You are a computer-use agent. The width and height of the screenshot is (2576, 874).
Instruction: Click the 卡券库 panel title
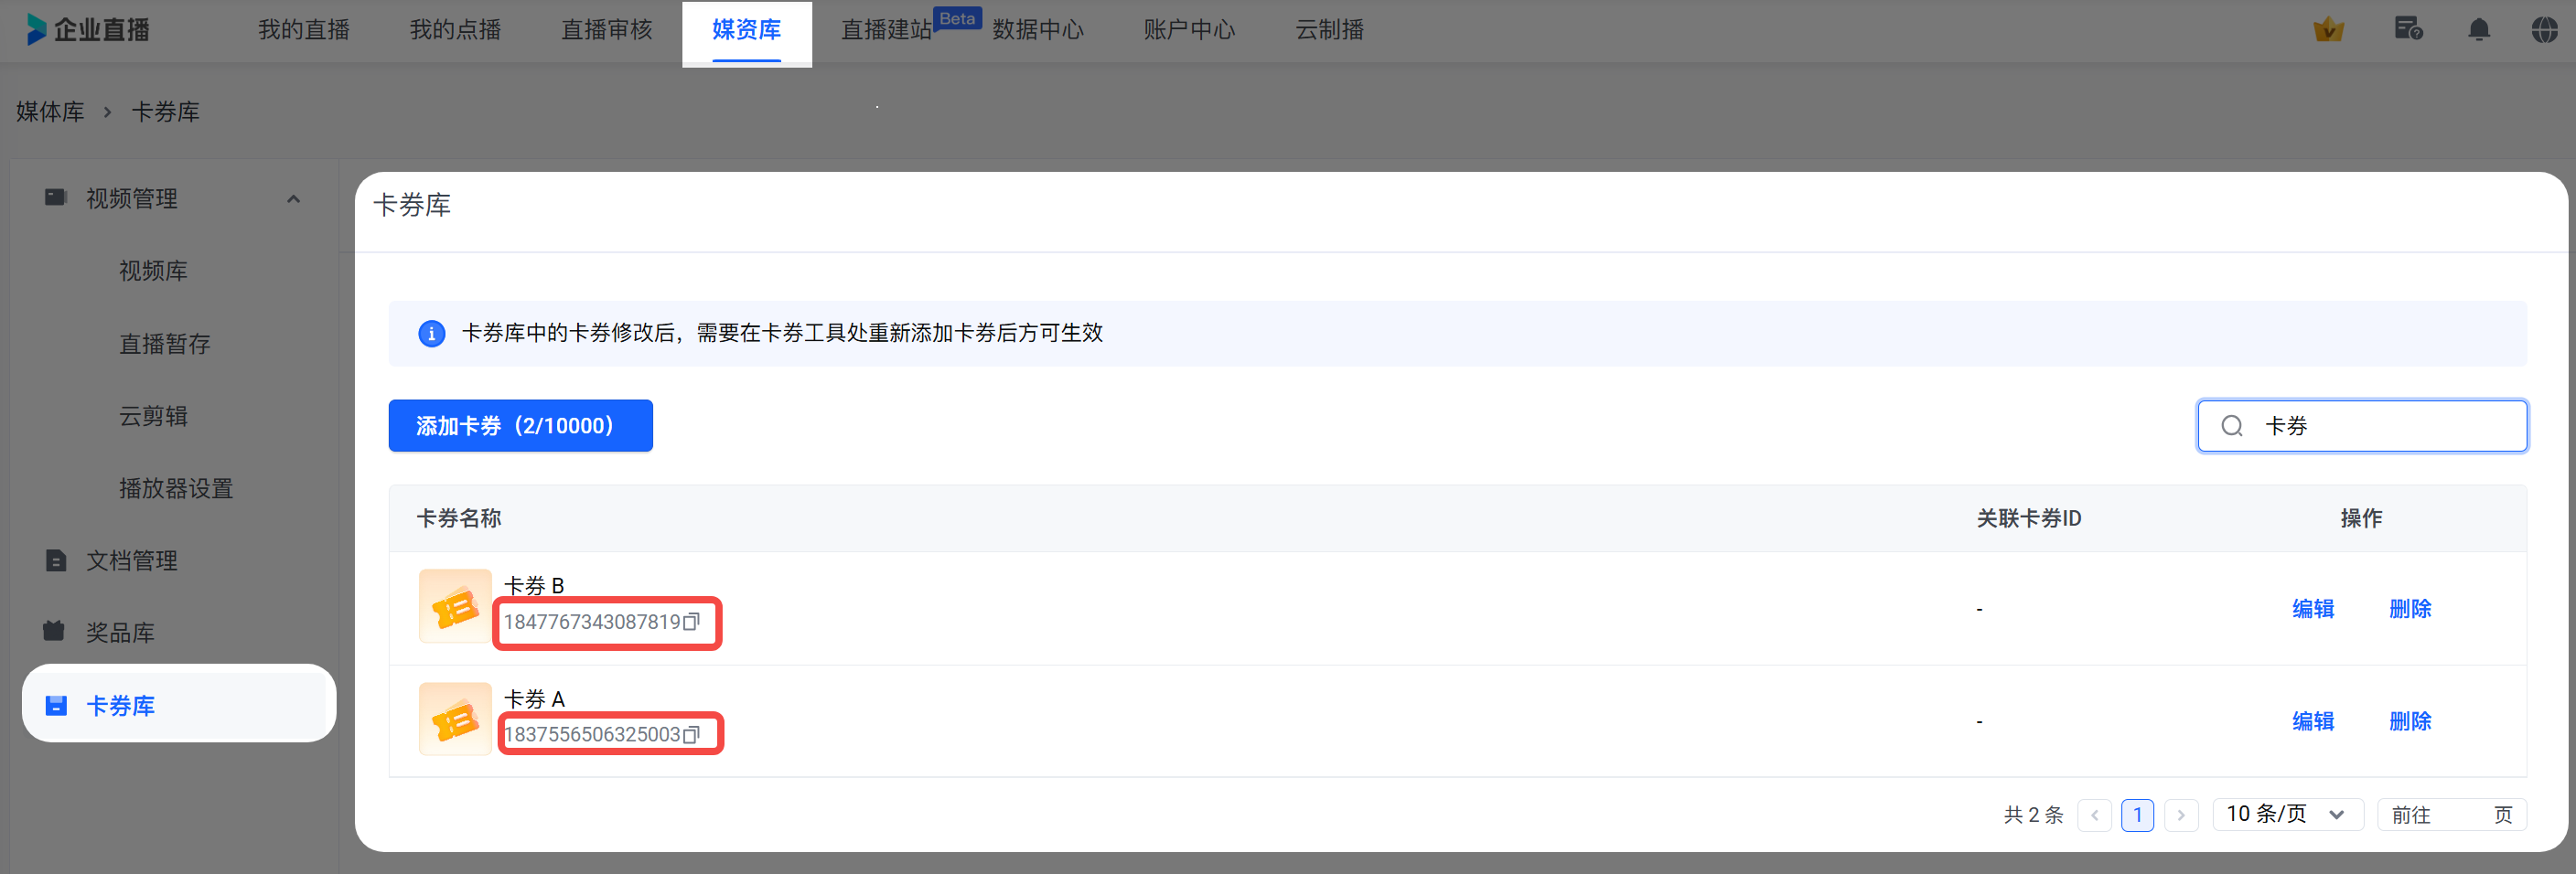[412, 205]
